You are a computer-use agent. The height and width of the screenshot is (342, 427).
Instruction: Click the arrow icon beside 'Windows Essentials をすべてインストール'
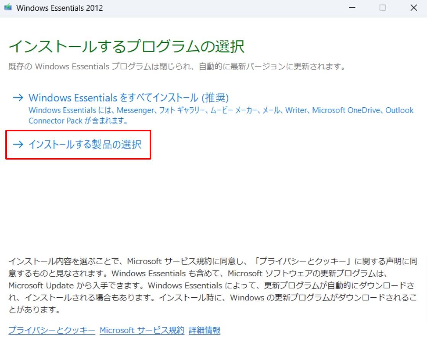click(x=18, y=97)
